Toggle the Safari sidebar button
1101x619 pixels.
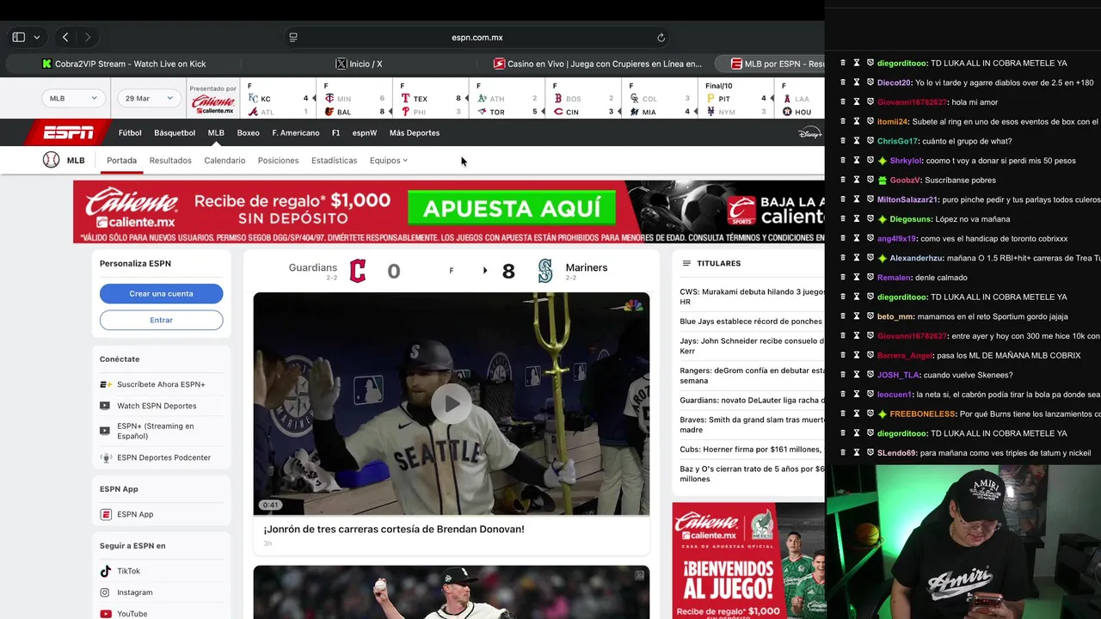click(18, 37)
